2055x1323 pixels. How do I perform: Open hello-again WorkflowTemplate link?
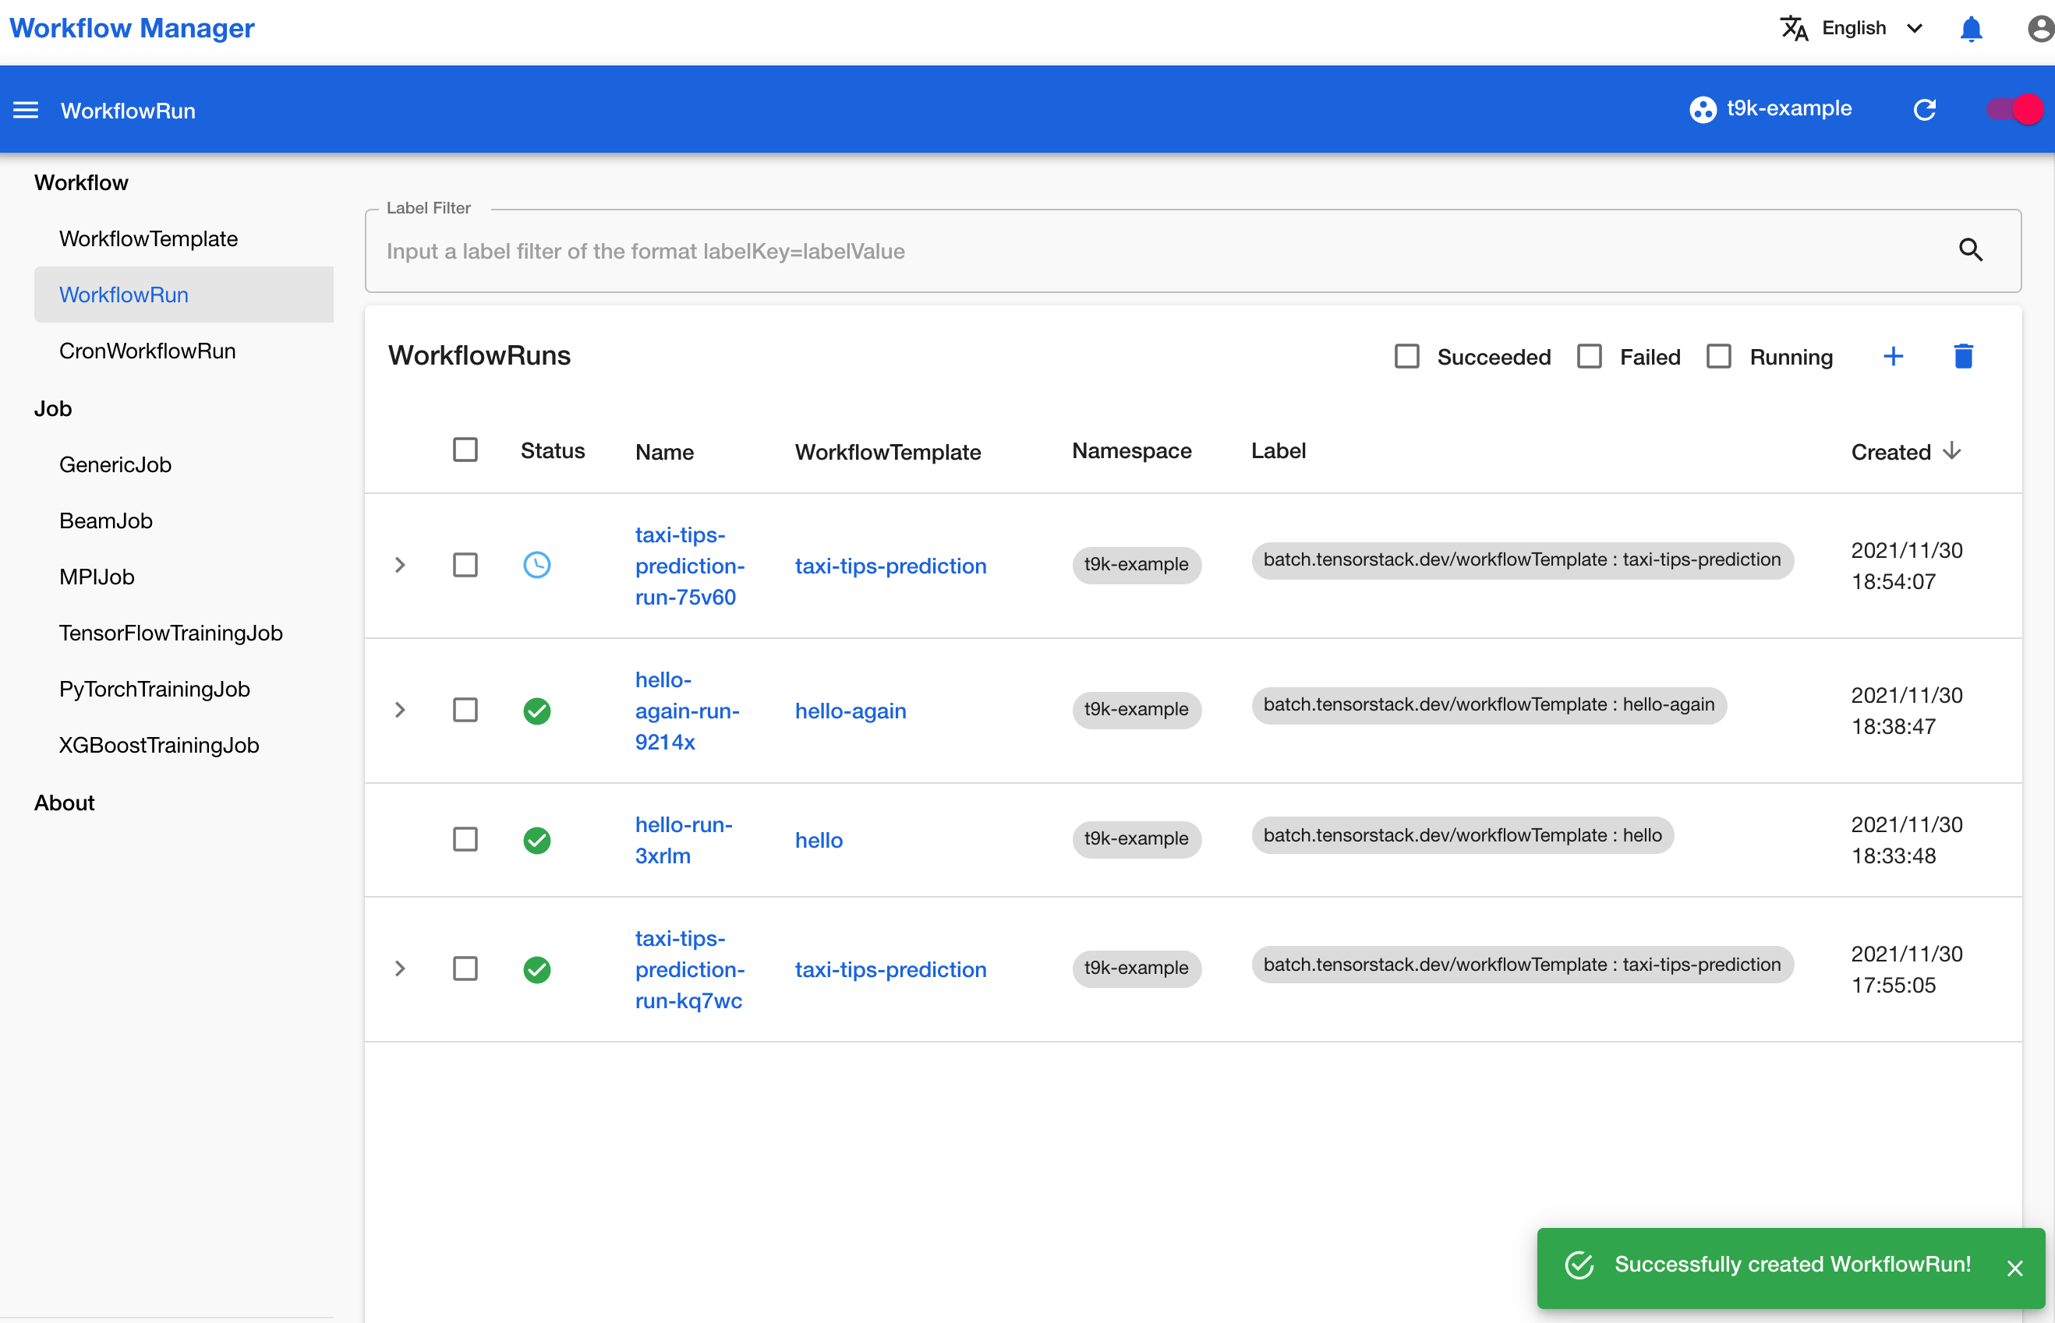click(x=850, y=711)
